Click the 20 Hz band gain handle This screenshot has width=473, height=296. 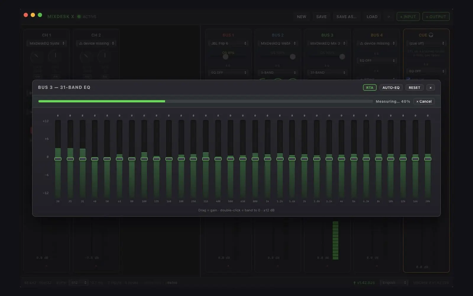(x=58, y=159)
